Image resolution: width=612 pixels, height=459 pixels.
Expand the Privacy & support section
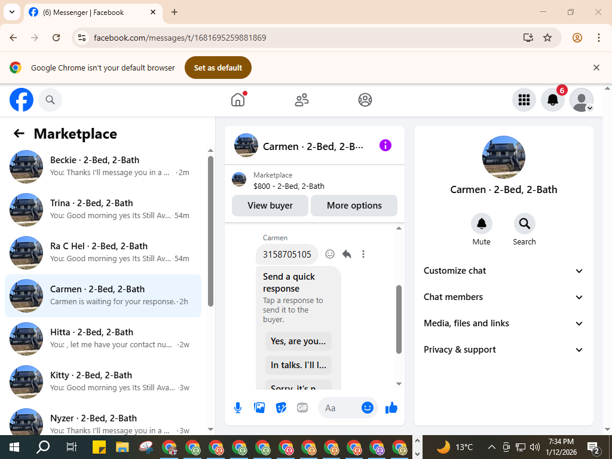coord(503,350)
